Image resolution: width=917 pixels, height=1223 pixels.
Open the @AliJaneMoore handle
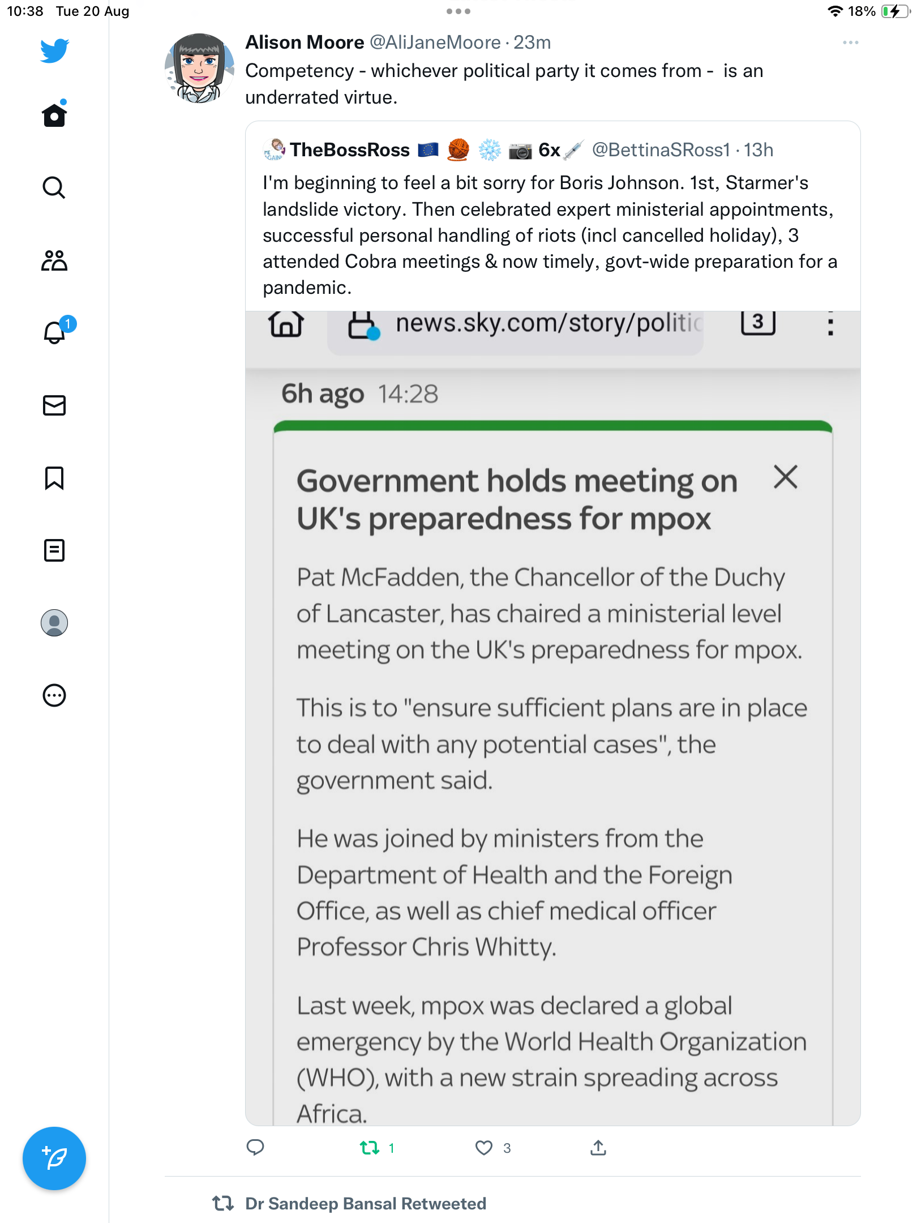pos(435,42)
